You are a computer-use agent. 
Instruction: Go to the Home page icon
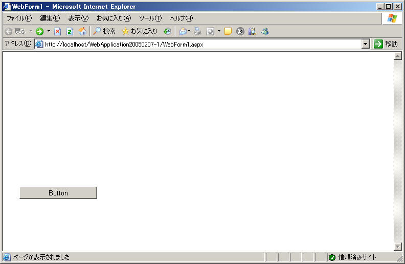tap(82, 31)
